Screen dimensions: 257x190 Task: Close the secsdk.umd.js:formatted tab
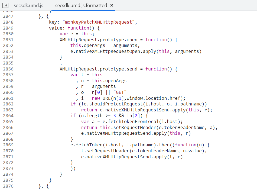(112, 5)
